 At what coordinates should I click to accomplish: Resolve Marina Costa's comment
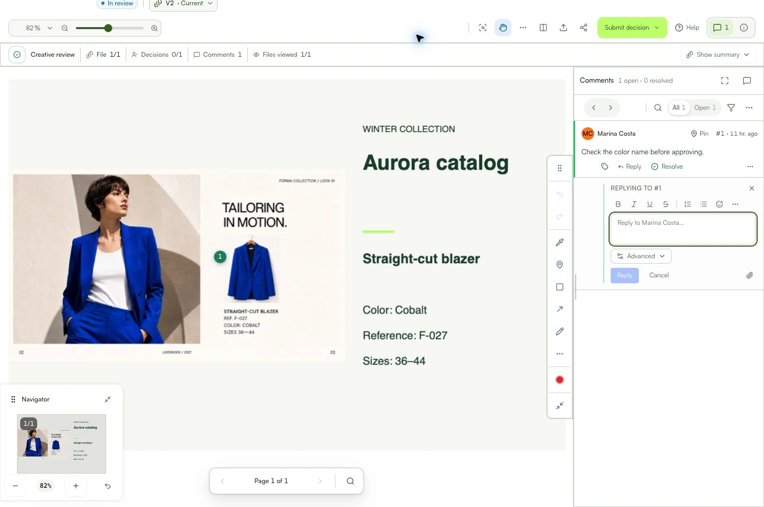(x=667, y=167)
